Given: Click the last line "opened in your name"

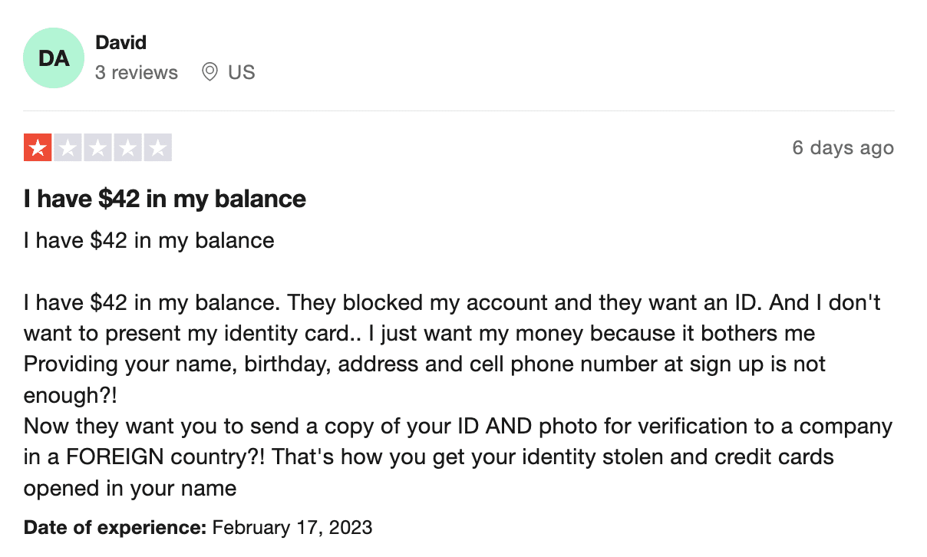Looking at the screenshot, I should (130, 488).
